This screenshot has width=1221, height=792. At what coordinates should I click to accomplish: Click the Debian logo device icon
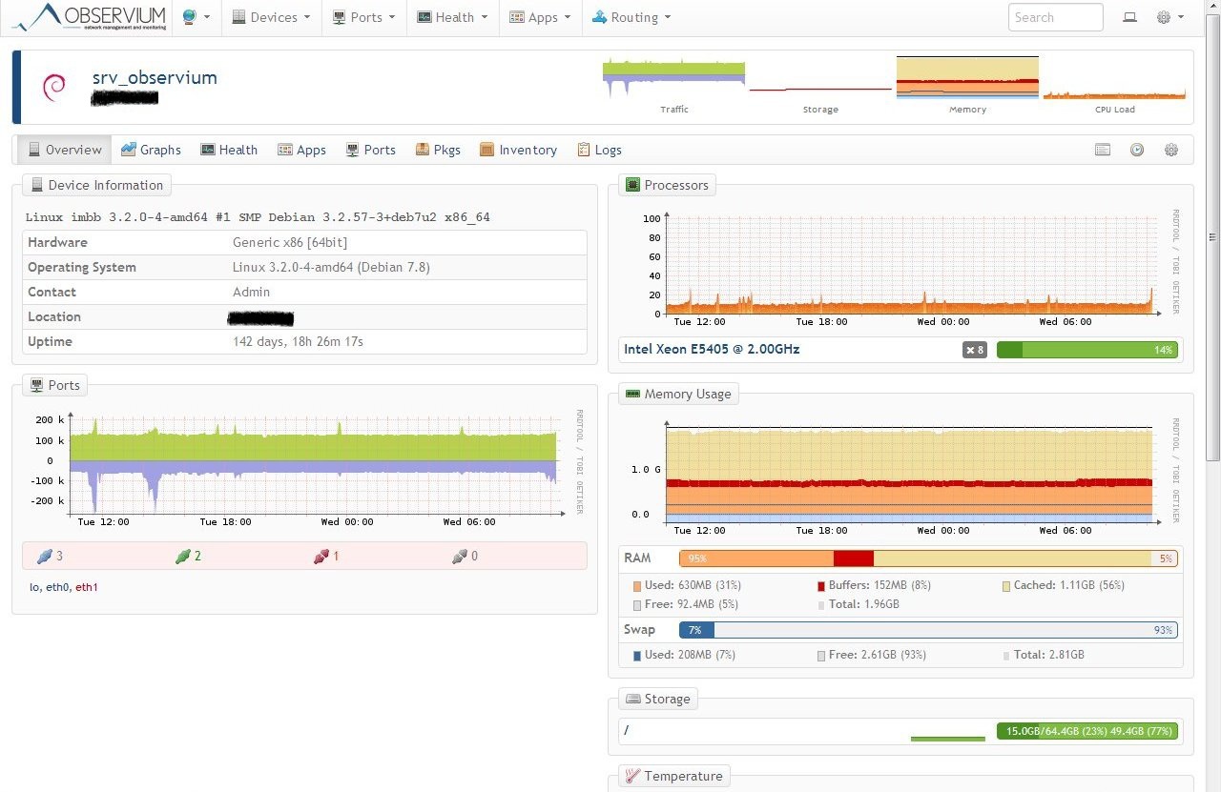point(54,88)
